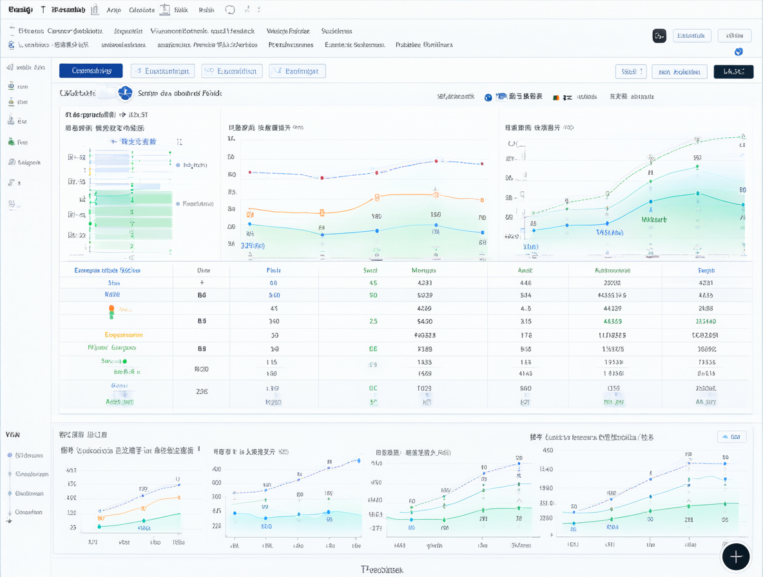Click the dark square icon in the header
The height and width of the screenshot is (577, 763).
coord(659,36)
